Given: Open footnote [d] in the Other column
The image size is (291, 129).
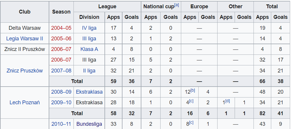Looking at the screenshot, I should (228, 101).
